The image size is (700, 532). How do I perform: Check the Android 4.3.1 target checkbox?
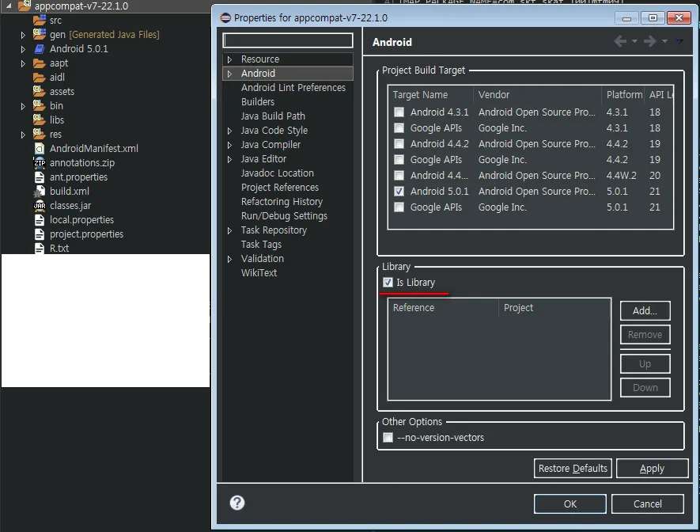[x=399, y=112]
